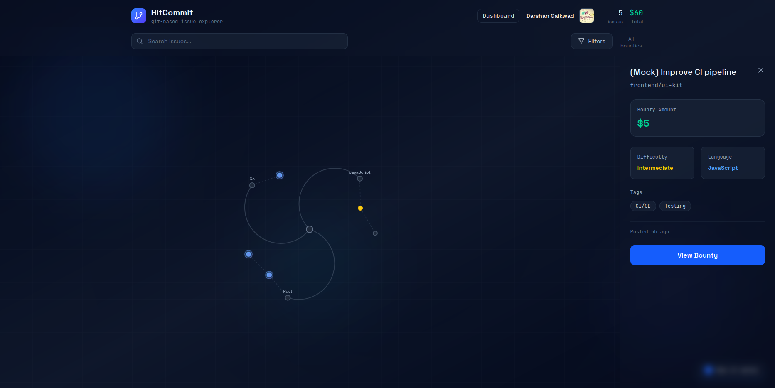775x388 pixels.
Task: Click the HitCommit git-branch logo icon
Action: coord(138,15)
